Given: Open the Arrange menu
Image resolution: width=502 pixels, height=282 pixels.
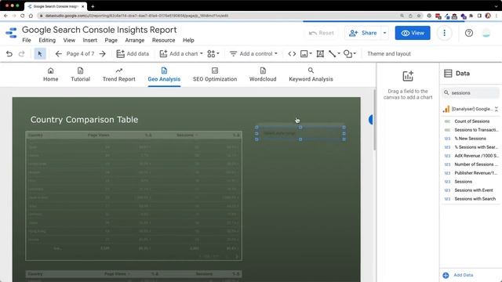Looking at the screenshot, I should pos(135,40).
